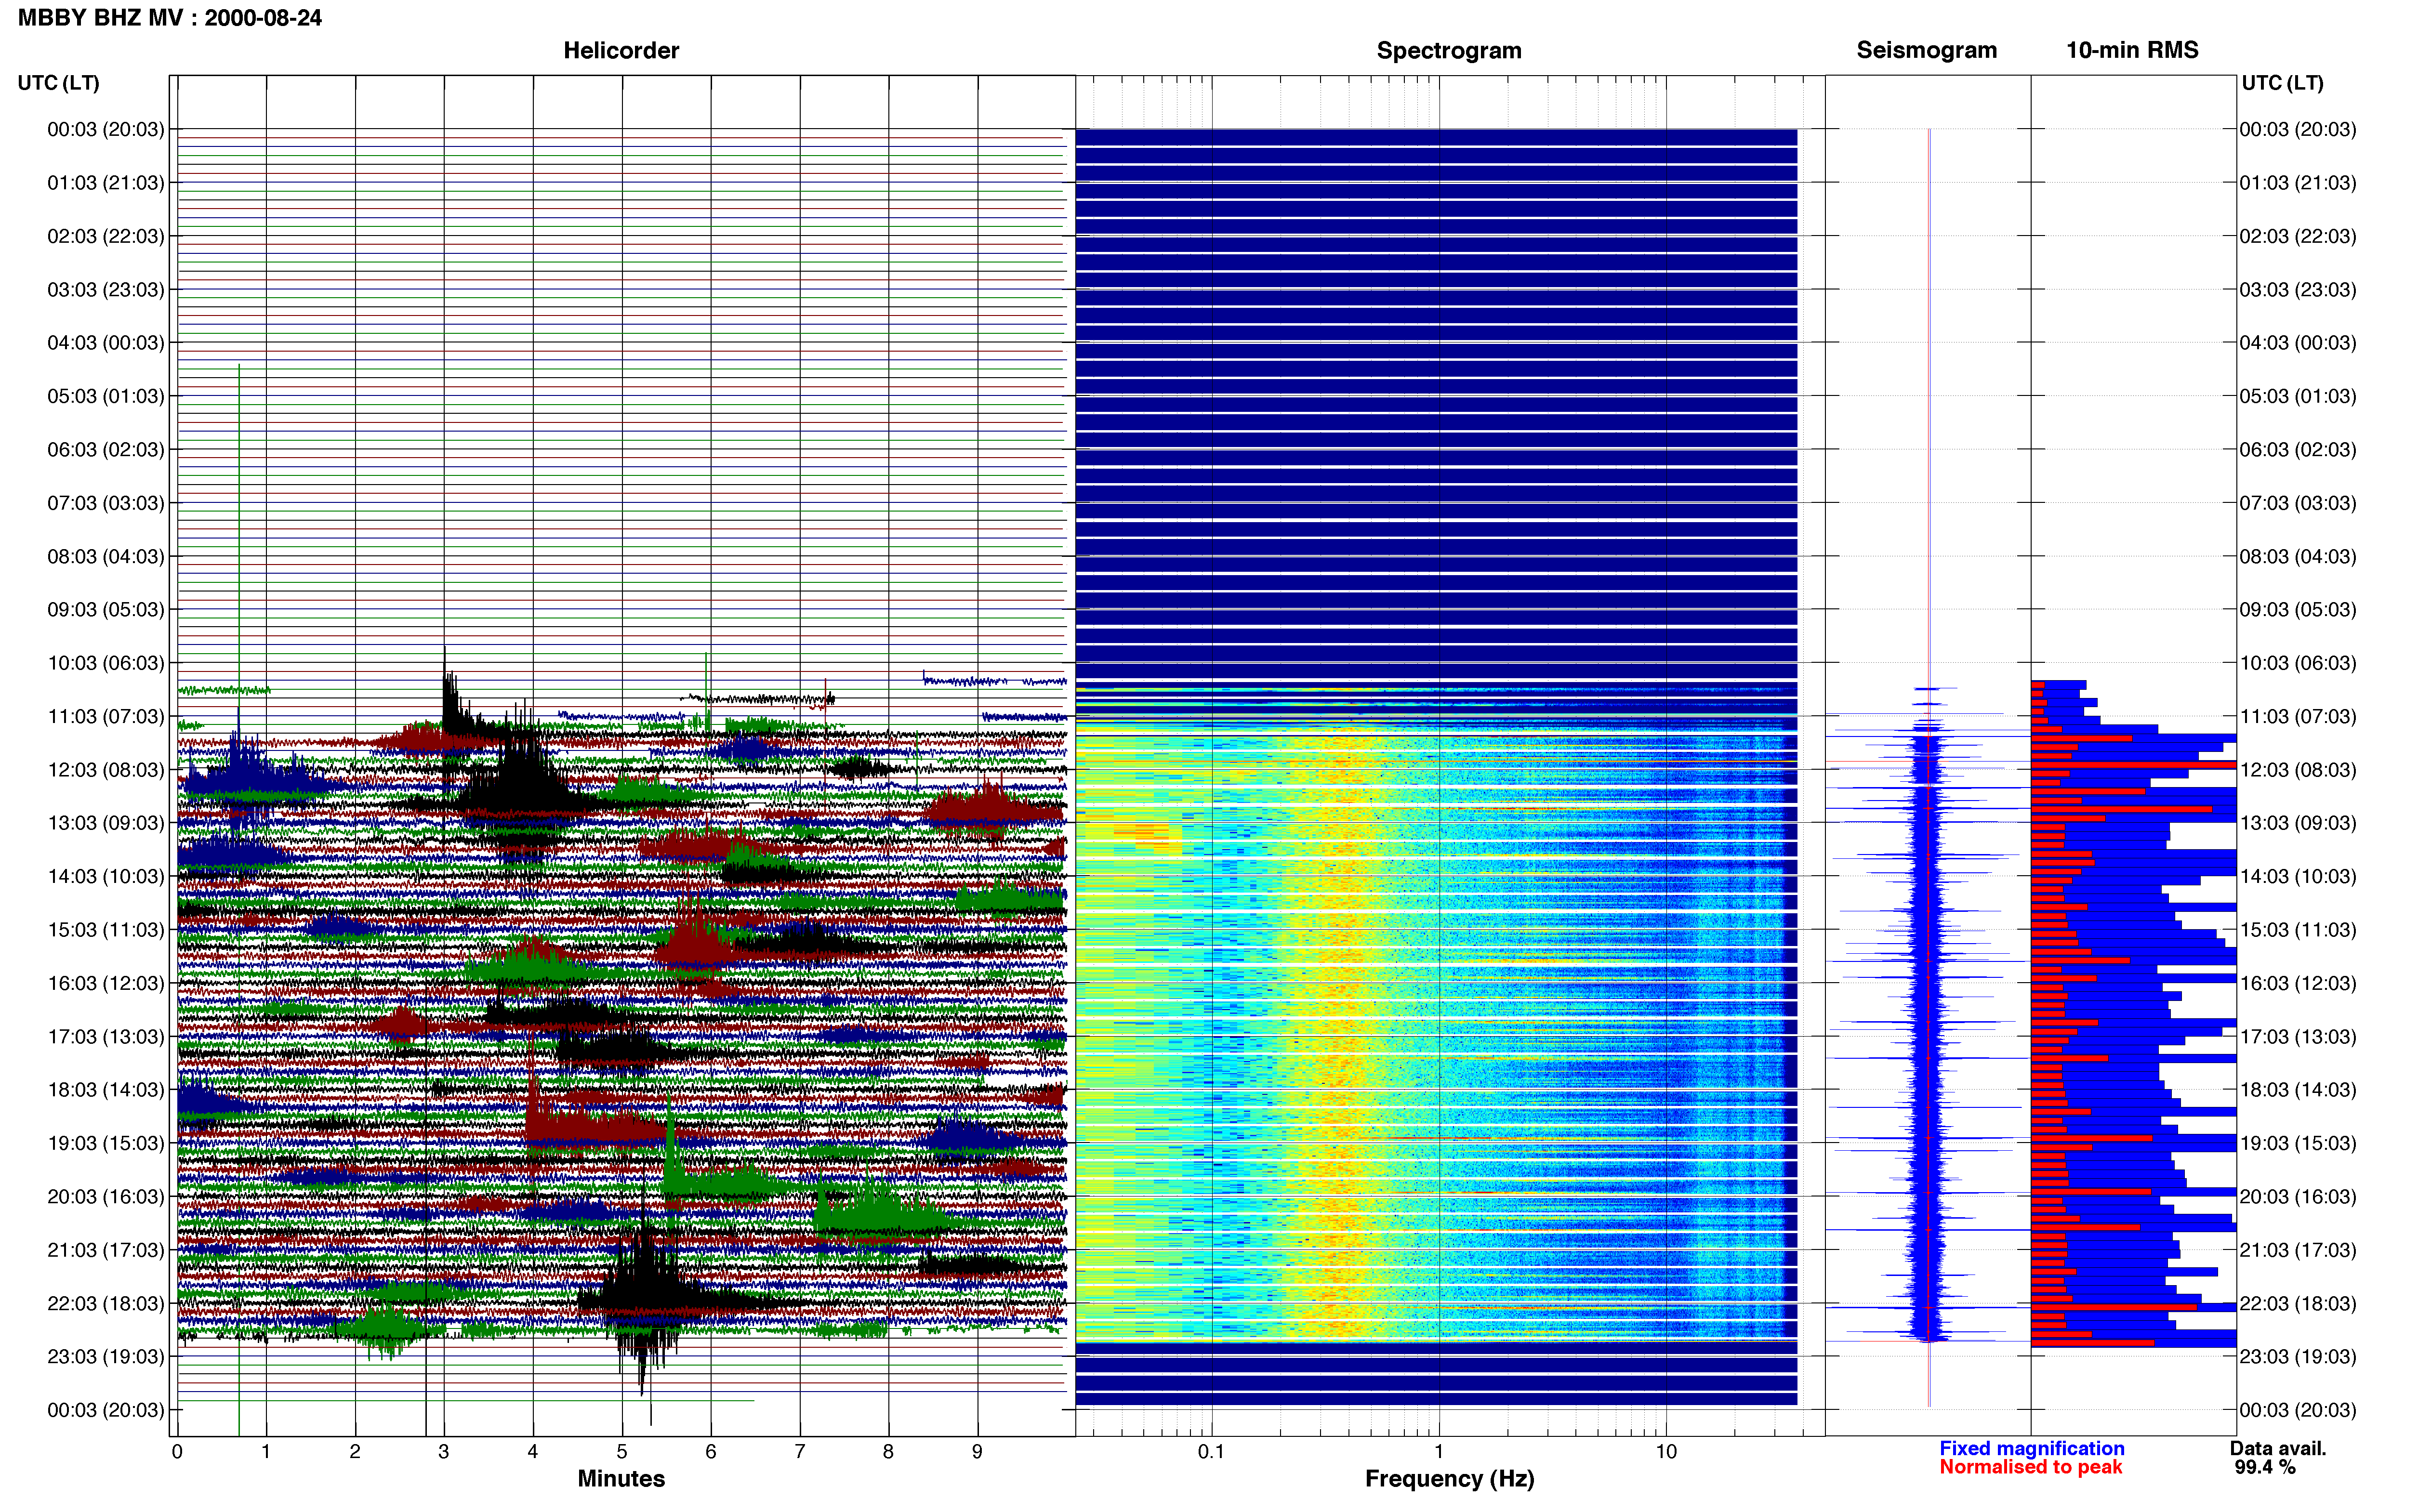Click the UTC (LT) label beside the Helicorder
The image size is (2418, 1512).
(x=59, y=83)
